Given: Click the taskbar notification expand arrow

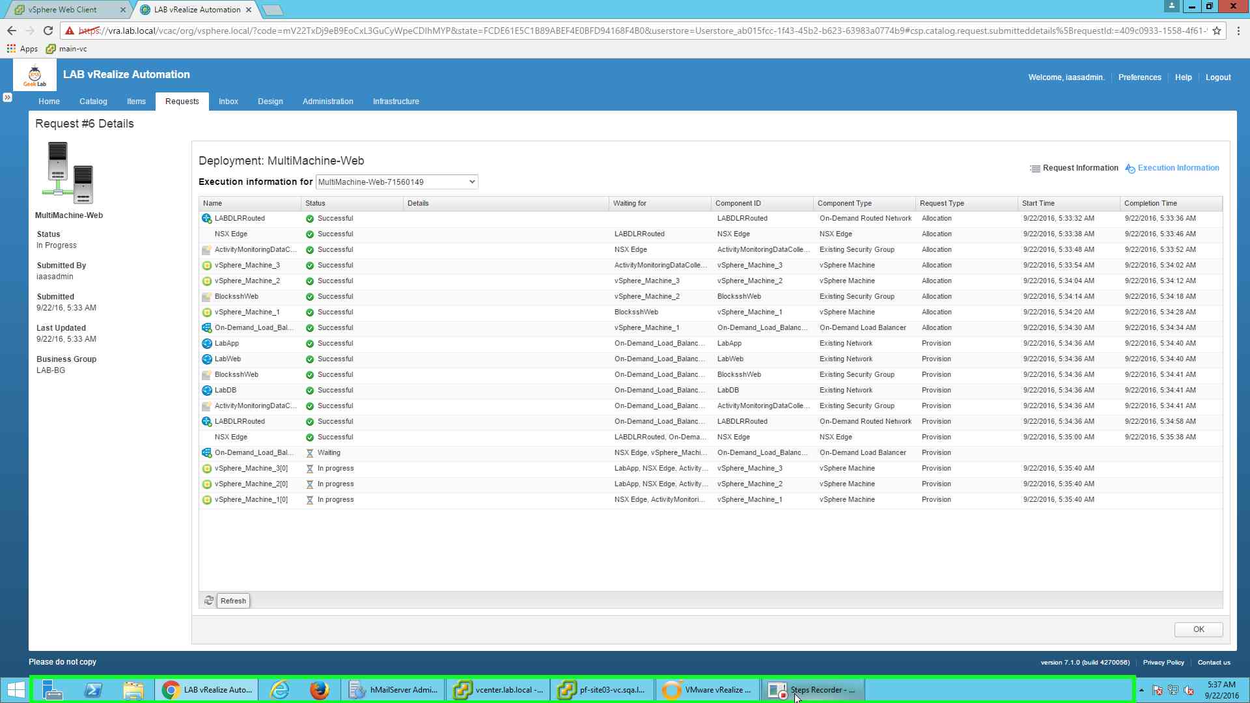Looking at the screenshot, I should tap(1141, 689).
